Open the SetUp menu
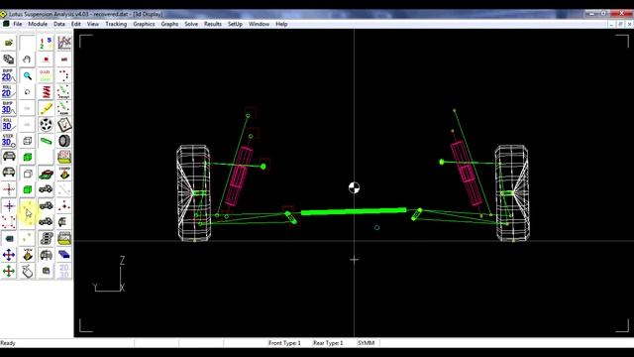This screenshot has width=634, height=357. pyautogui.click(x=235, y=24)
